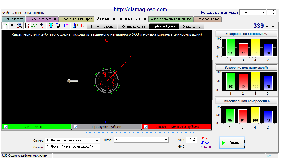
Task: Click the blue circle marker below the axis
Action: pyautogui.click(x=107, y=122)
